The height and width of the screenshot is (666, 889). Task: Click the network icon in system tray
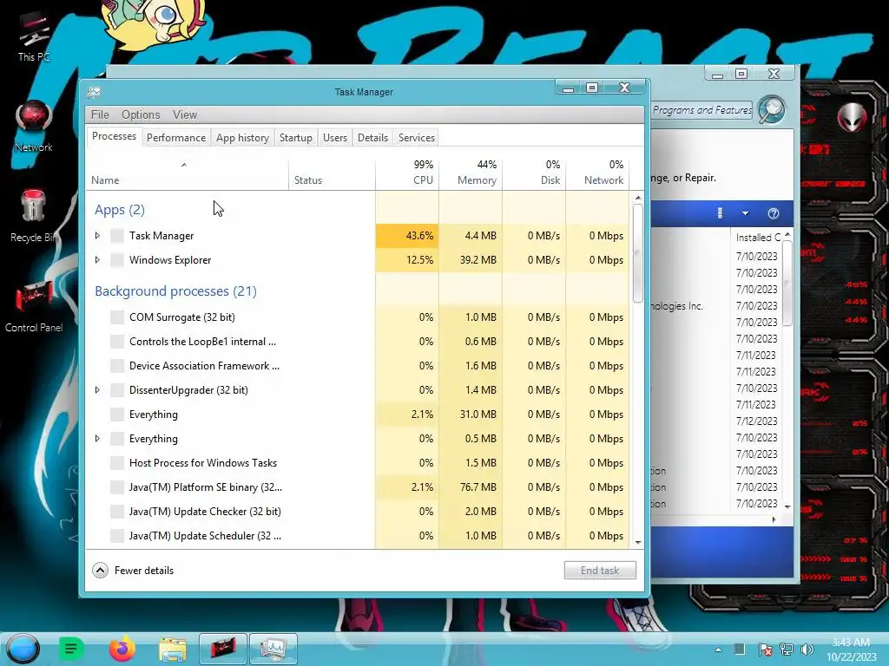click(x=787, y=650)
